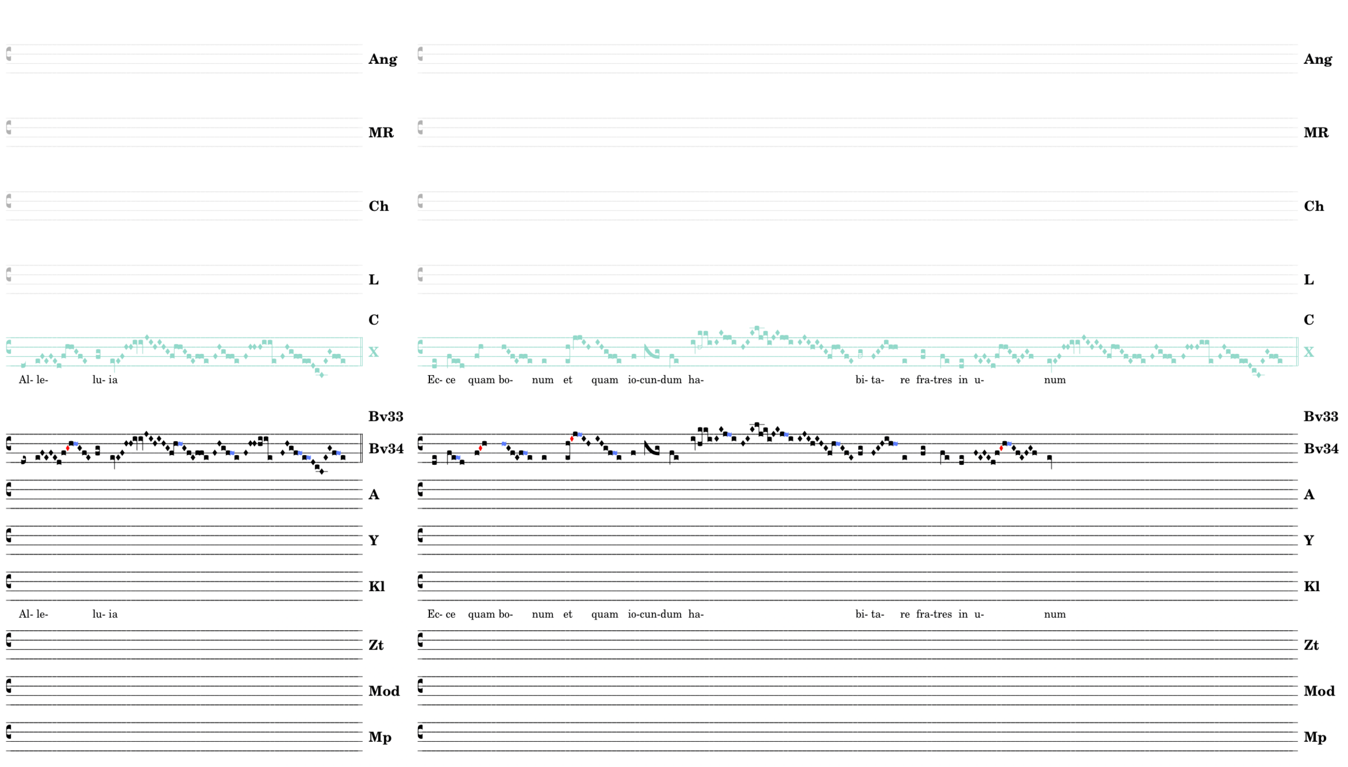This screenshot has width=1348, height=767.
Task: Click the MR label beside the Alleluia staves
Action: click(380, 132)
